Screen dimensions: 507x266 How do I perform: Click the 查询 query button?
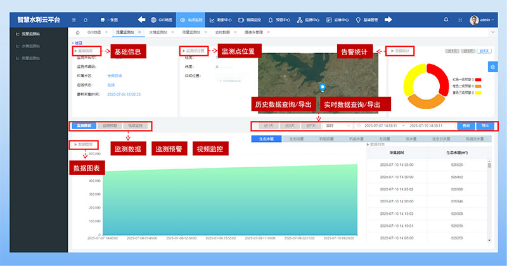tap(466, 126)
